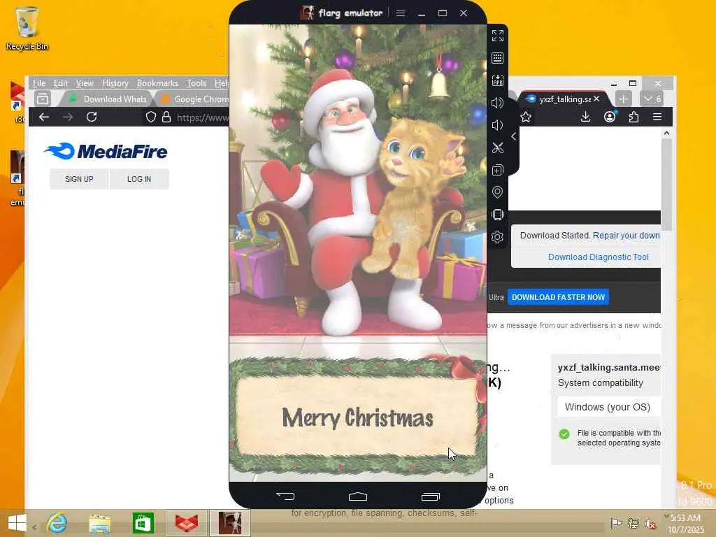
Task: Click the MediaFire logo
Action: click(x=106, y=152)
